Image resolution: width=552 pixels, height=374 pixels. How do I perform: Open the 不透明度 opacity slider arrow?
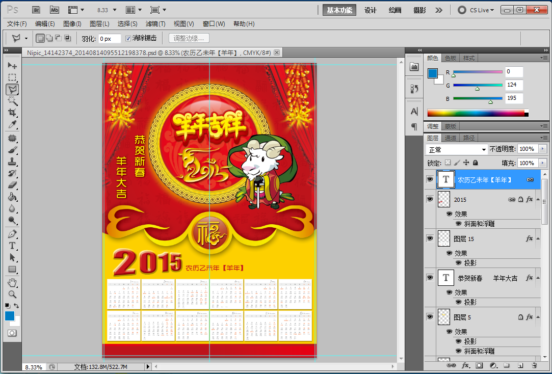click(542, 149)
